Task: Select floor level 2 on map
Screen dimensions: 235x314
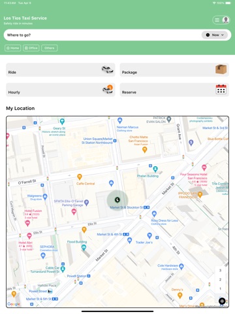Action: point(220,279)
